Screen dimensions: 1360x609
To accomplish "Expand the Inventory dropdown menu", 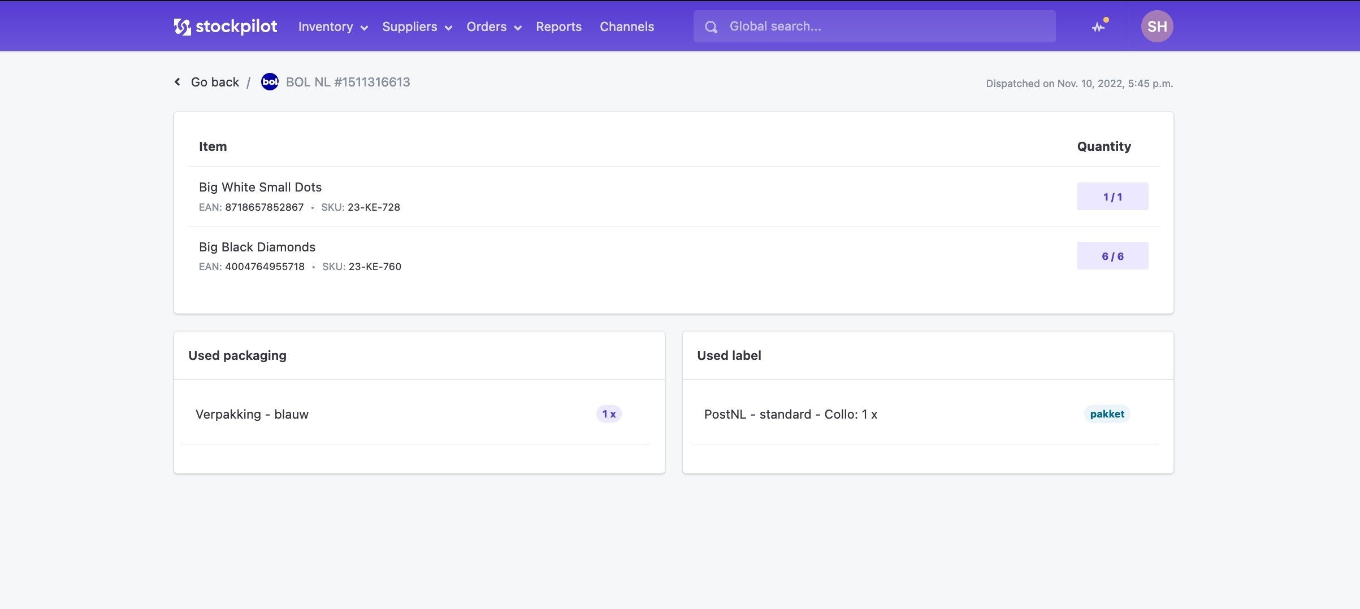I will 333,27.
